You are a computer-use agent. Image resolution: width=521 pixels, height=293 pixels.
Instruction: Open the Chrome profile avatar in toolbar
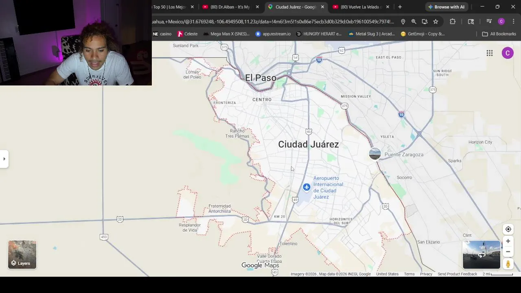(x=501, y=22)
